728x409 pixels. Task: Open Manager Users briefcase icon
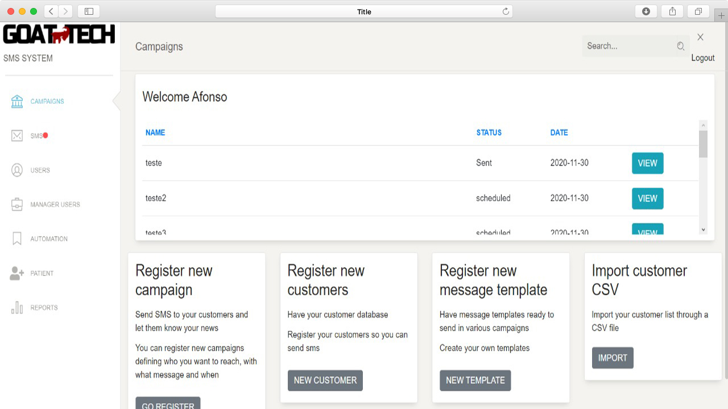tap(17, 204)
